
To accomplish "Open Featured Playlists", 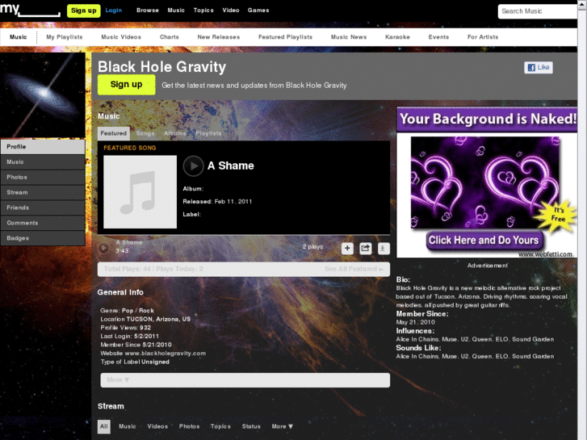I will pos(285,37).
